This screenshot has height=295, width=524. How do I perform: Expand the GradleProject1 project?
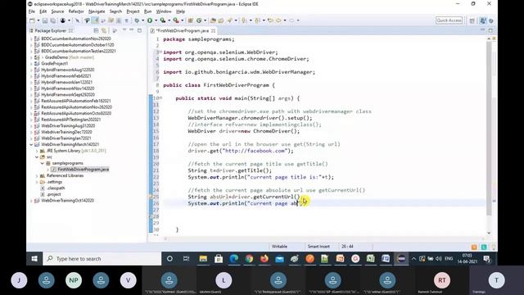tap(31, 64)
